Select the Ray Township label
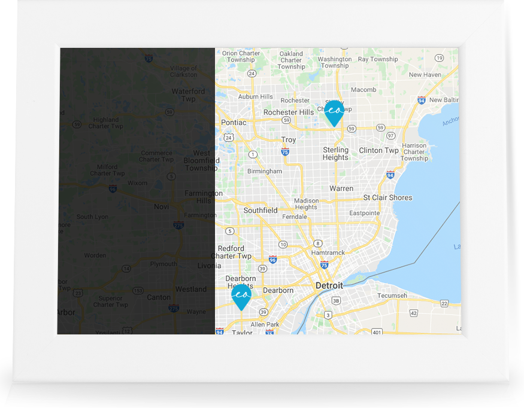The image size is (524, 408). [x=378, y=59]
